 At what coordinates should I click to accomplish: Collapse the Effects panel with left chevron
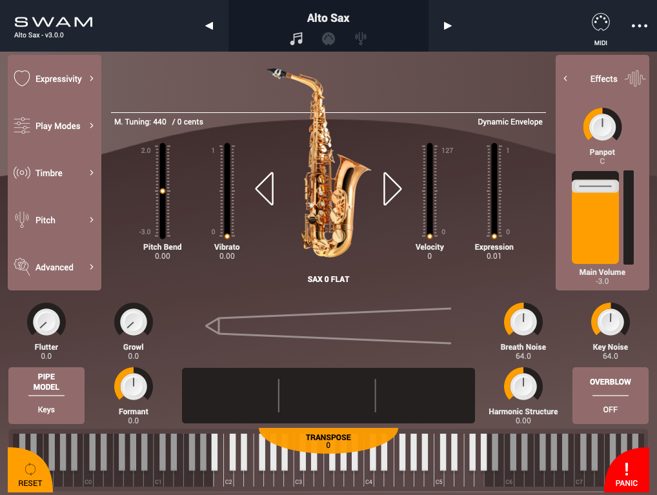pos(565,79)
